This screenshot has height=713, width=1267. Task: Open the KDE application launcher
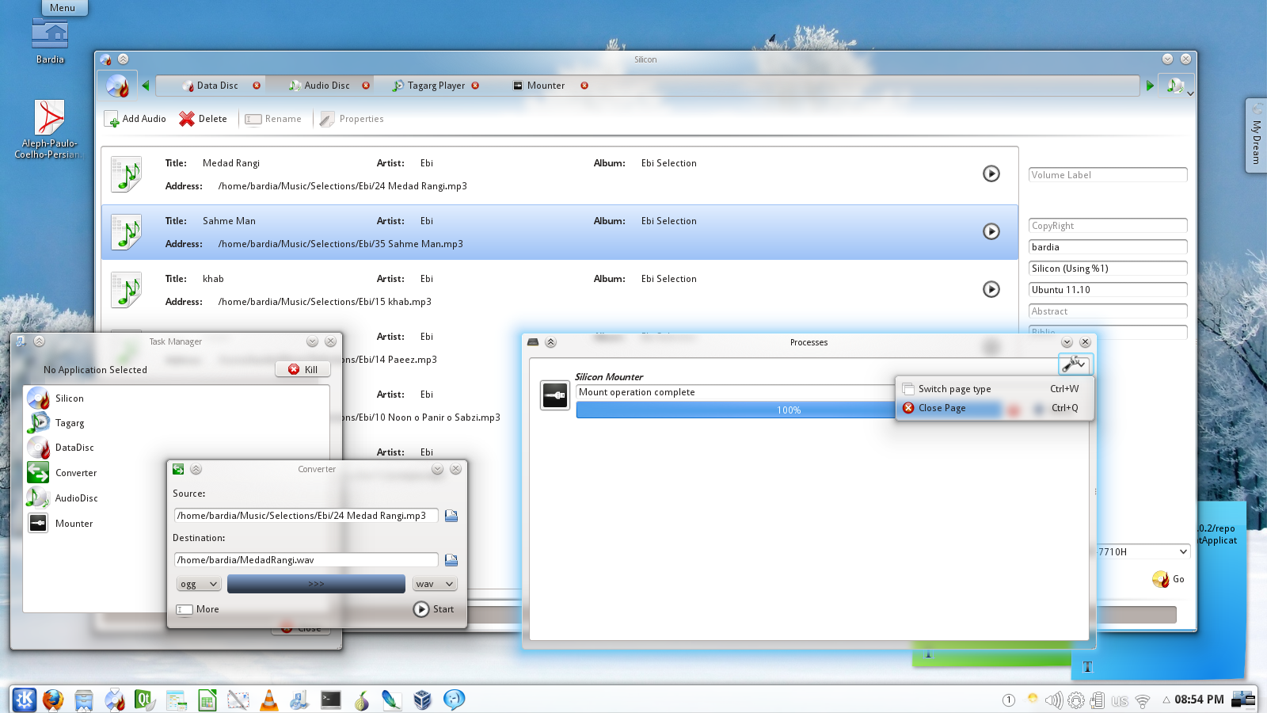click(x=25, y=700)
